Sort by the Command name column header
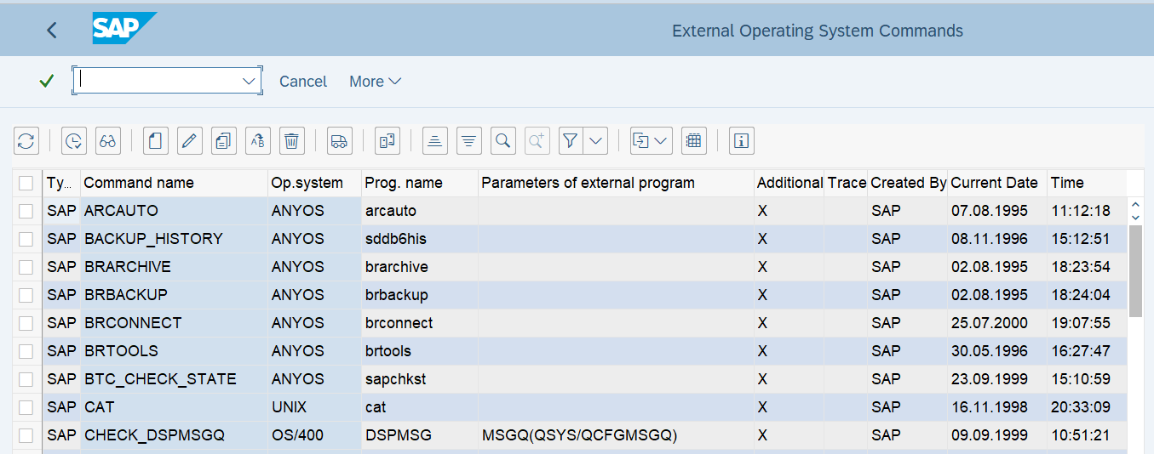This screenshot has width=1154, height=454. 139,183
